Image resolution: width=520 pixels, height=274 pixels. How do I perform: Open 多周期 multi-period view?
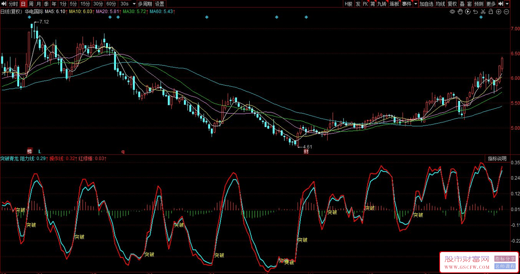[x=145, y=4]
